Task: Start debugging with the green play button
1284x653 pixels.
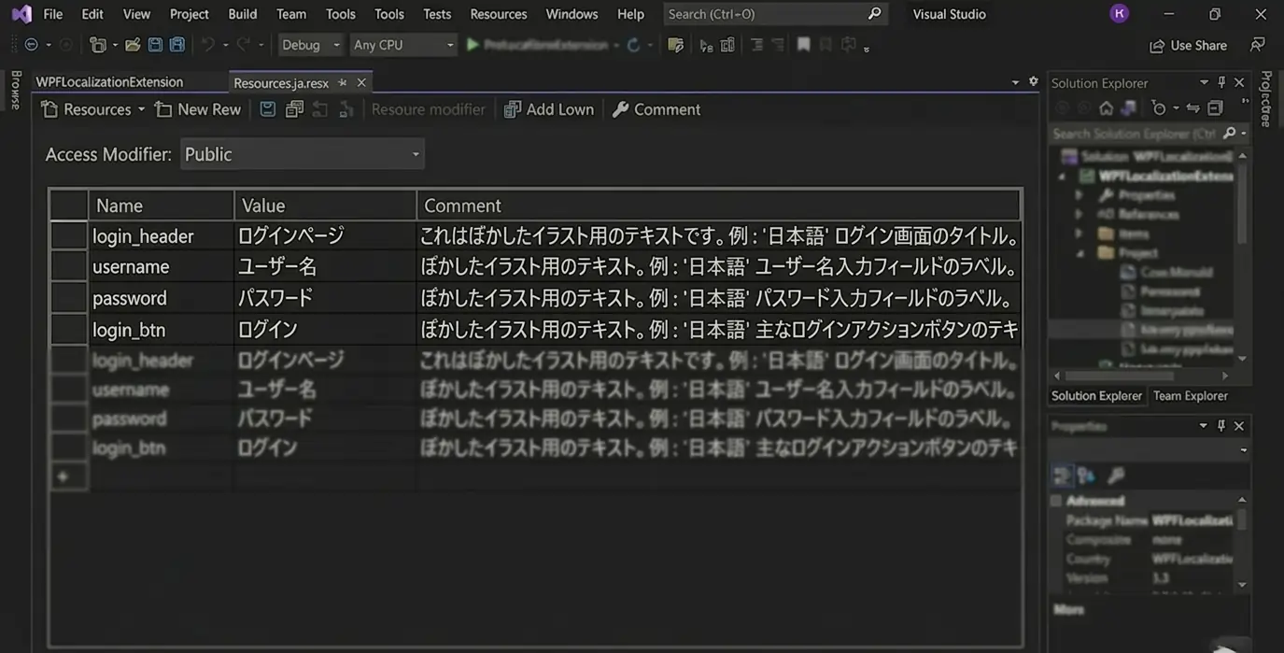Action: coord(472,44)
